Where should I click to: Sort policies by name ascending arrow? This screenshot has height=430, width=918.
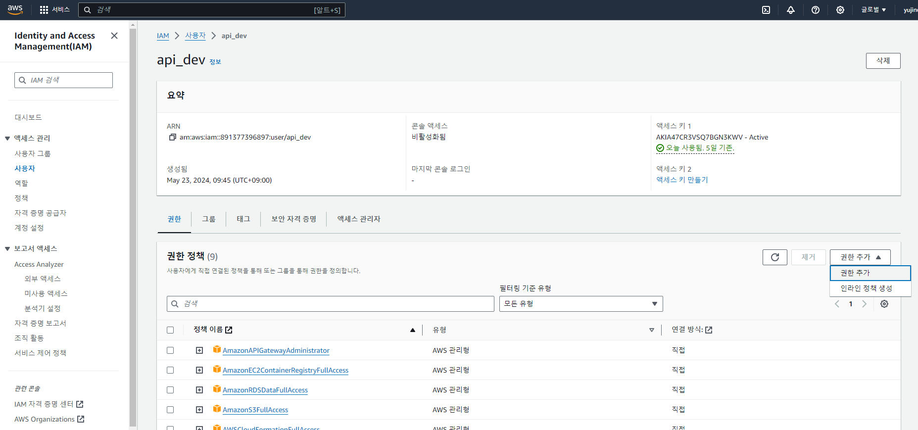point(413,330)
